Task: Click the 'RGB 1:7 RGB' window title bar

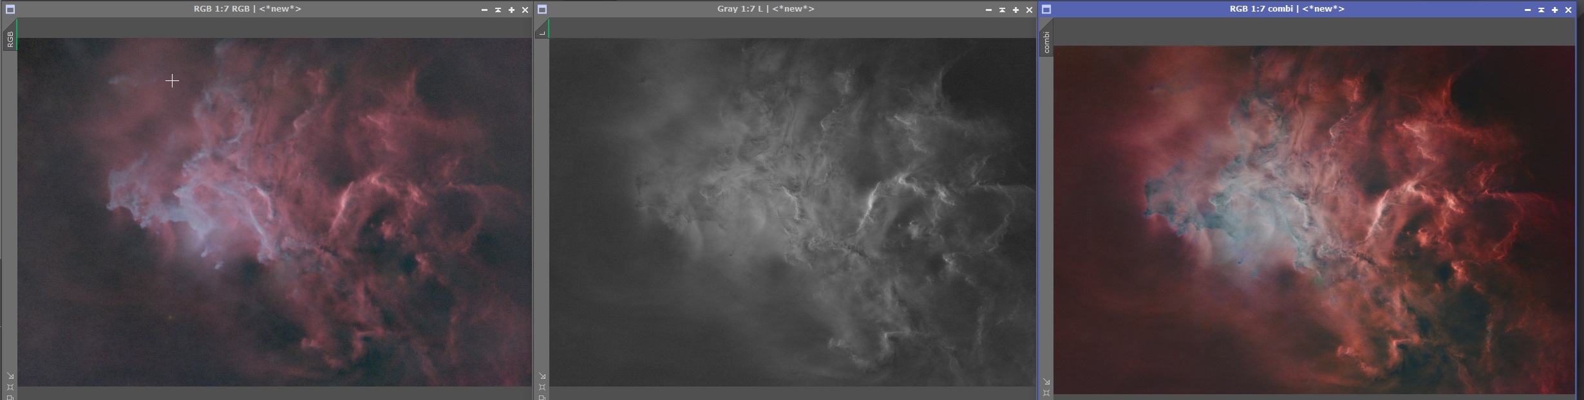Action: (247, 9)
